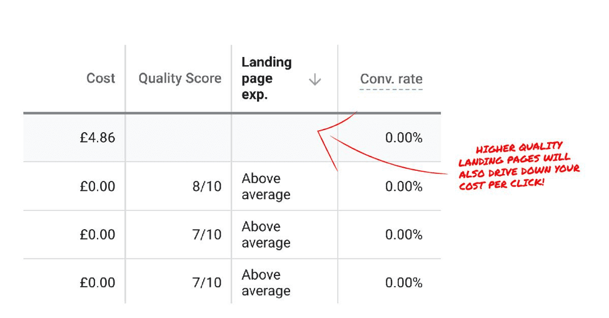Open the Conv. rate column header
The width and height of the screenshot is (609, 318).
(391, 79)
